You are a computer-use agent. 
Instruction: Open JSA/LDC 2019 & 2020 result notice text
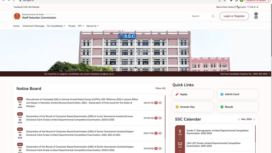click(x=80, y=118)
